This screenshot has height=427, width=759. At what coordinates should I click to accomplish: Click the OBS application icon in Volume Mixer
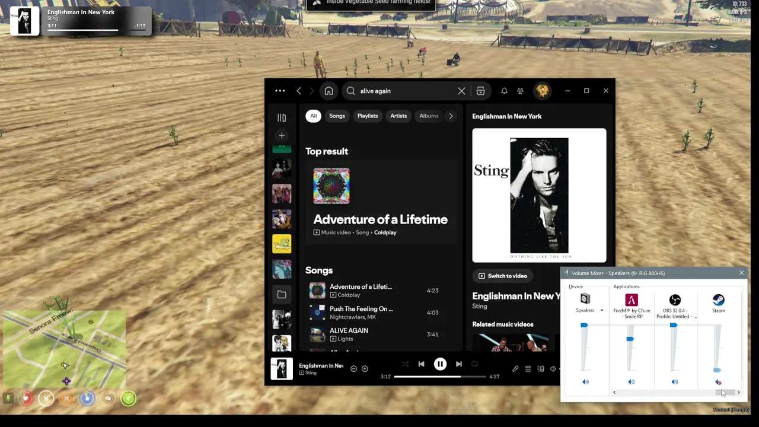click(x=675, y=299)
